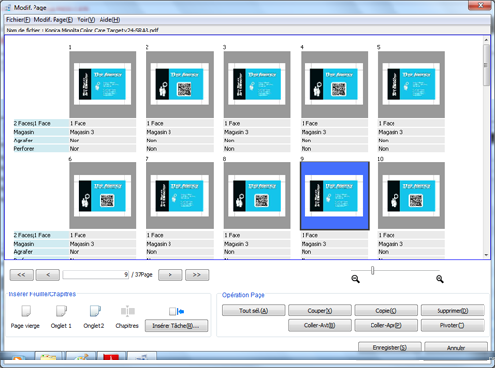Image resolution: width=495 pixels, height=368 pixels.
Task: Jump to last page with >> button
Action: pos(197,275)
